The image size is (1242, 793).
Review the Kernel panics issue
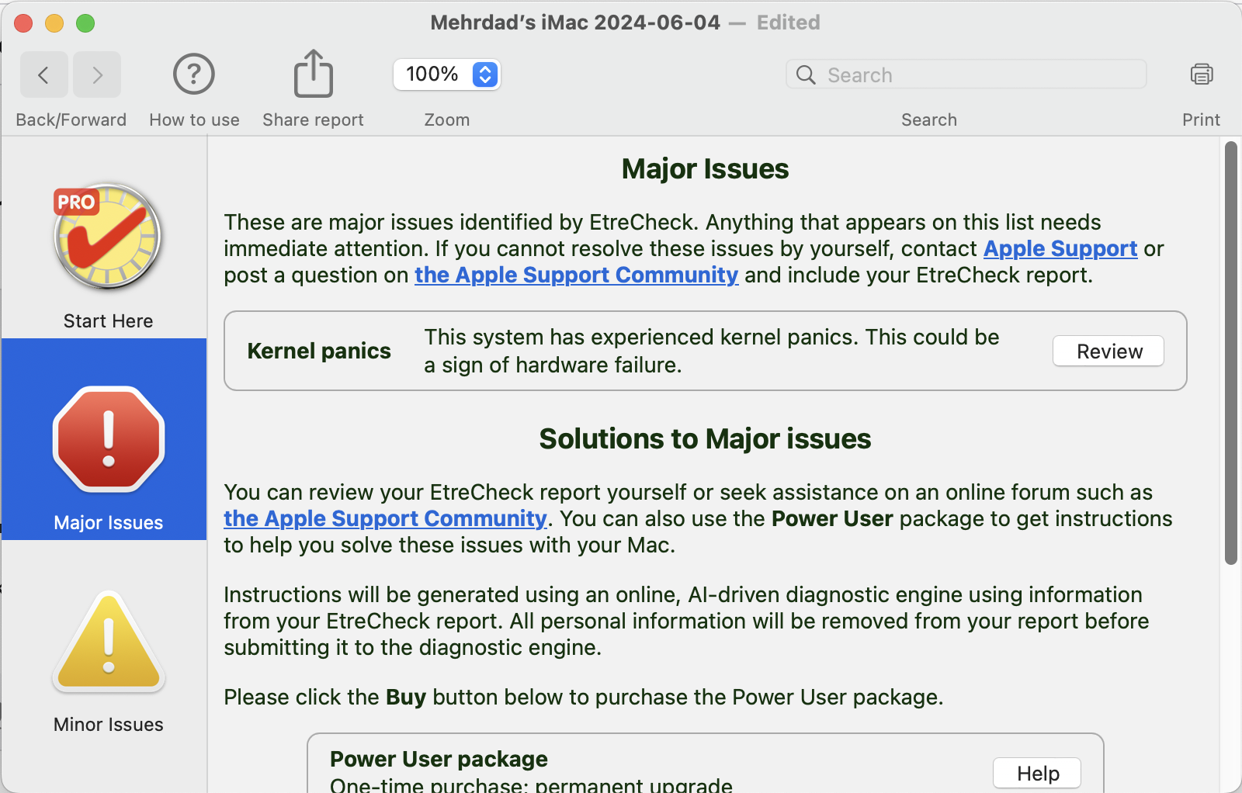(x=1108, y=351)
